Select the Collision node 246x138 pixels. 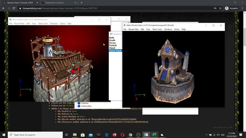[x=83, y=103]
